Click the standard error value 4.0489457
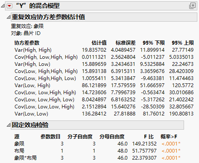 click(x=123, y=50)
